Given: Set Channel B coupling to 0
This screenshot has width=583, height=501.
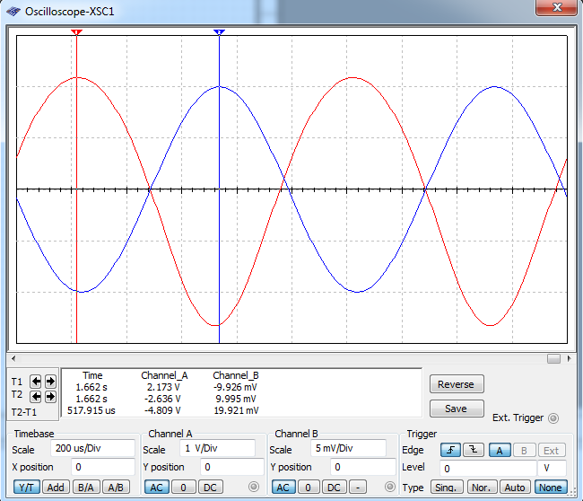Looking at the screenshot, I should (x=308, y=488).
